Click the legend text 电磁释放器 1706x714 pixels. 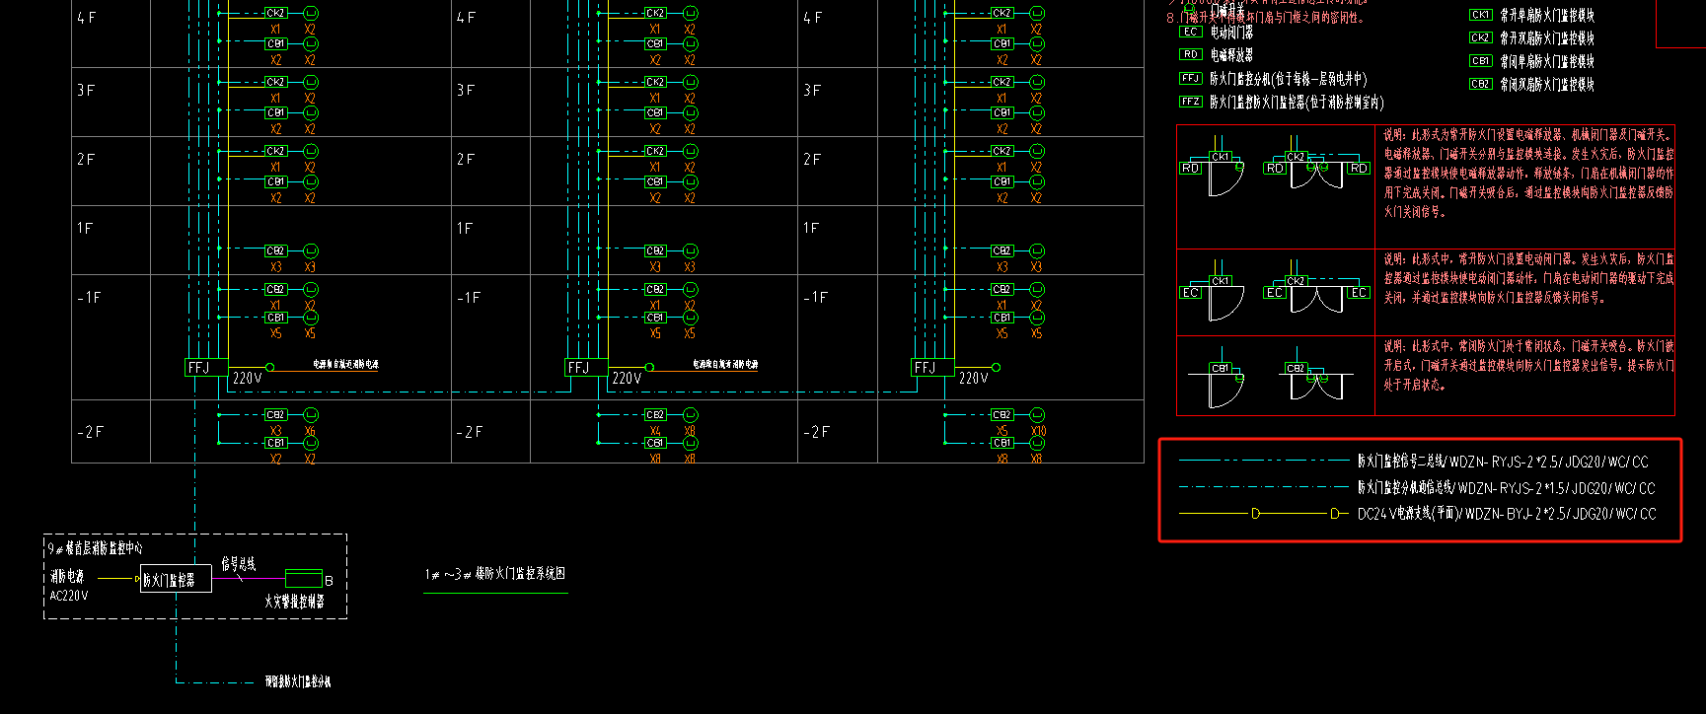point(1231,55)
